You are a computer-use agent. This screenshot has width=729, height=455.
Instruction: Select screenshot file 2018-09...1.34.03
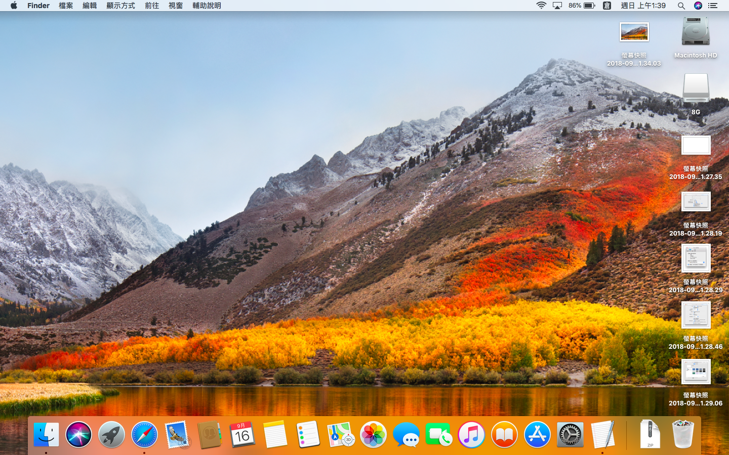pos(634,32)
